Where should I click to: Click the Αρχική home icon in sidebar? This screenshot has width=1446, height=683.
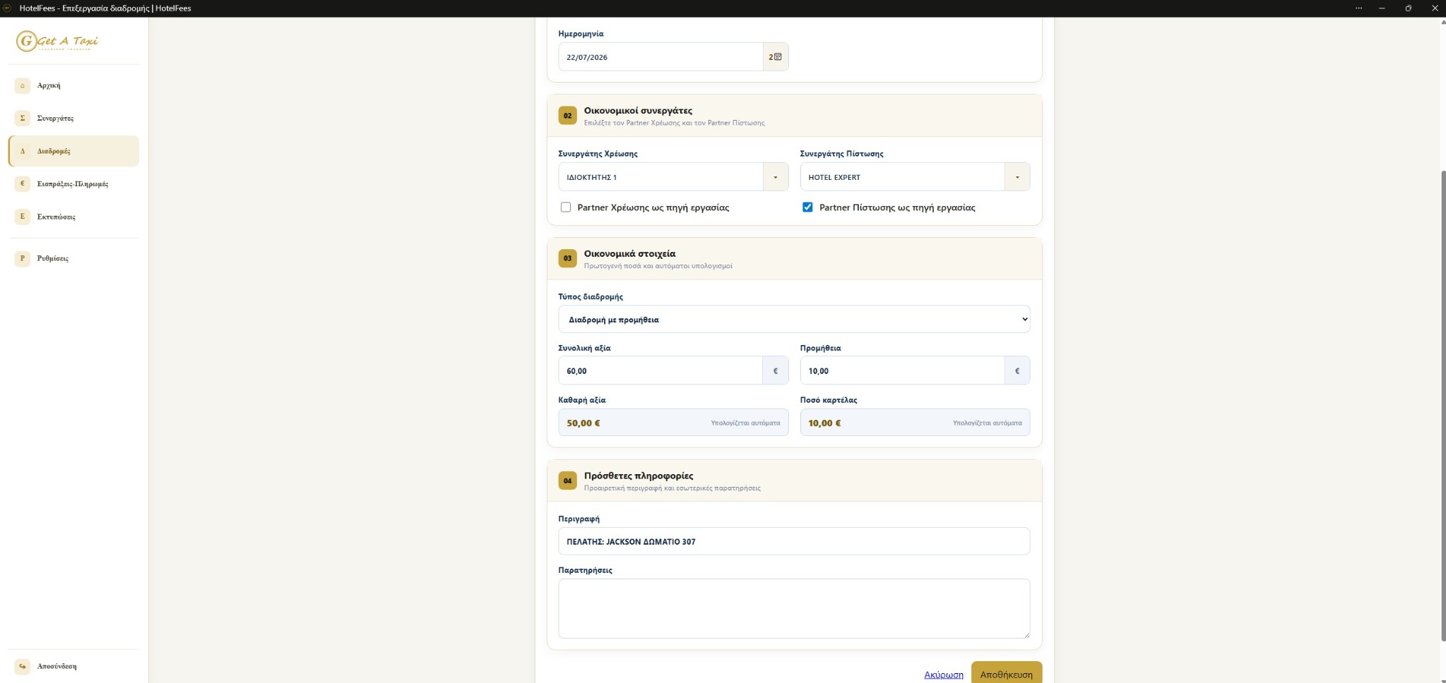point(22,85)
